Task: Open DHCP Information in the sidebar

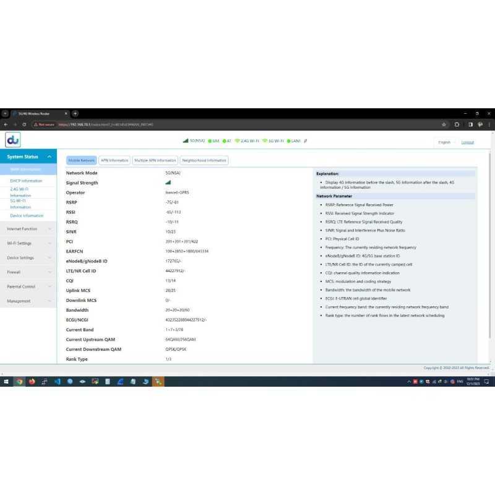Action: click(27, 181)
